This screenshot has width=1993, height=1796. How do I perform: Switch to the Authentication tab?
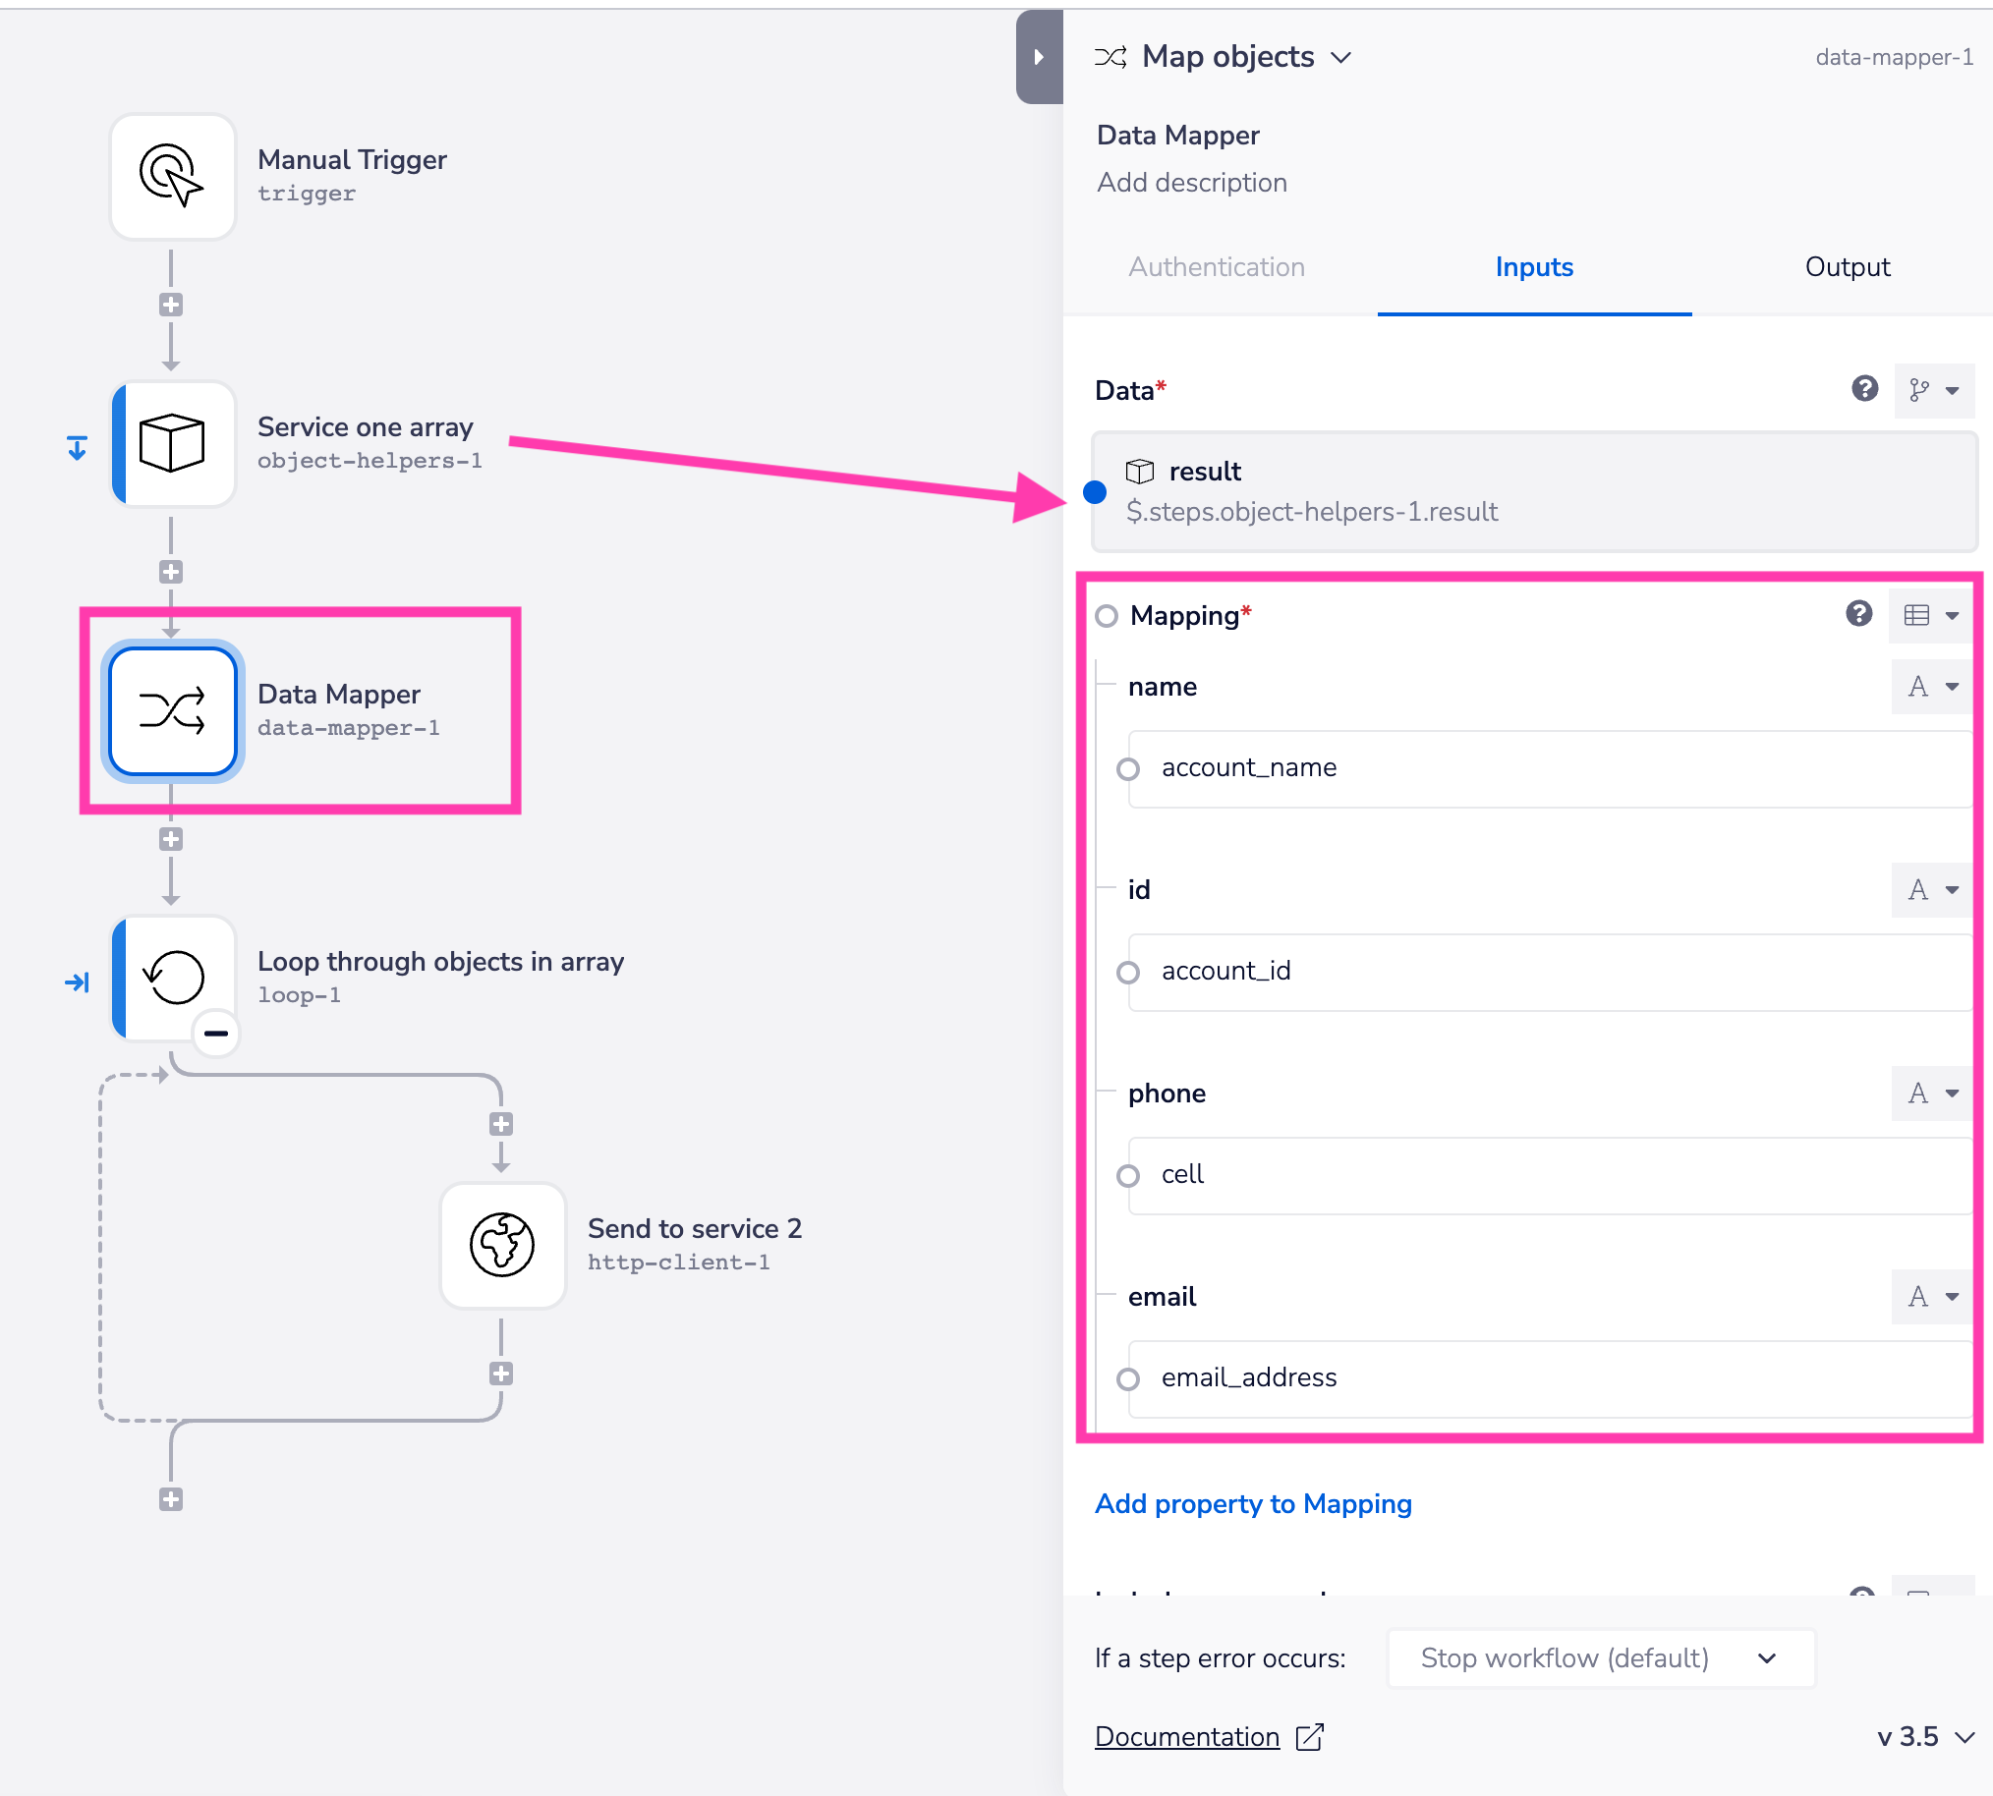click(x=1215, y=266)
